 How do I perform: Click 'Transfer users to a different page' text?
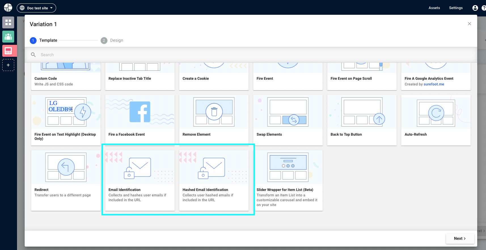pyautogui.click(x=63, y=195)
